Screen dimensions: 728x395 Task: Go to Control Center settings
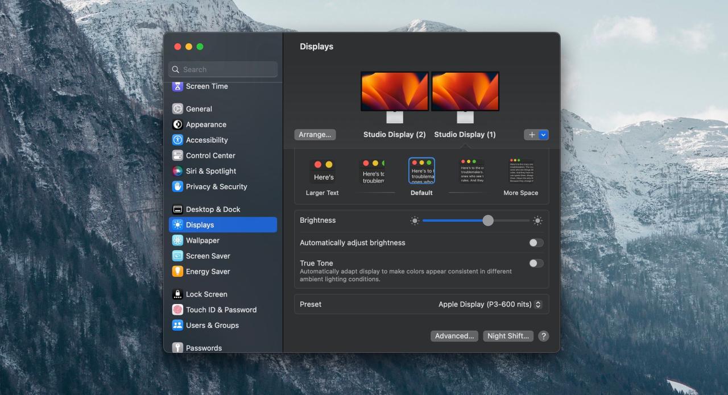pos(223,155)
